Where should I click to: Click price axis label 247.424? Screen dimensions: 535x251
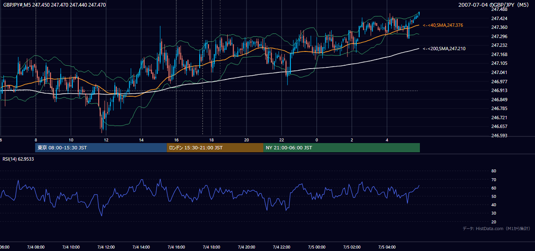pos(499,18)
